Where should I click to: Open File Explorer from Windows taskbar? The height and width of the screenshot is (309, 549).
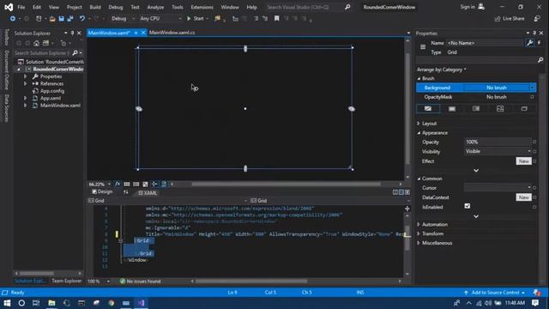click(x=51, y=303)
